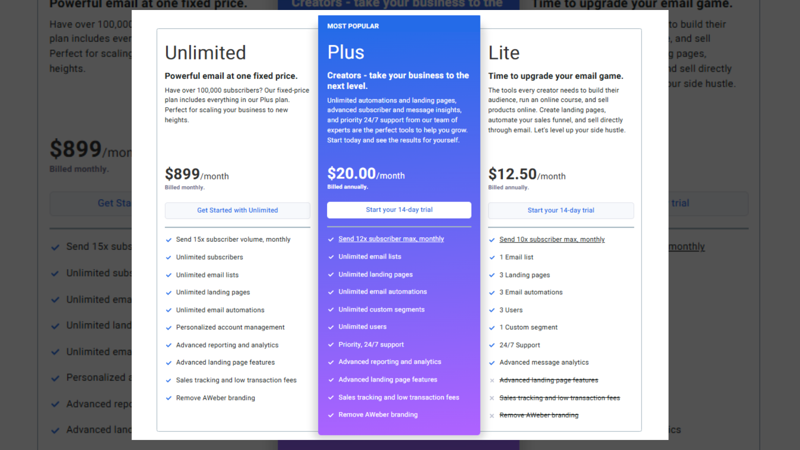Click Get Started with Unlimited button
Screen dimensions: 800x450
(x=237, y=210)
